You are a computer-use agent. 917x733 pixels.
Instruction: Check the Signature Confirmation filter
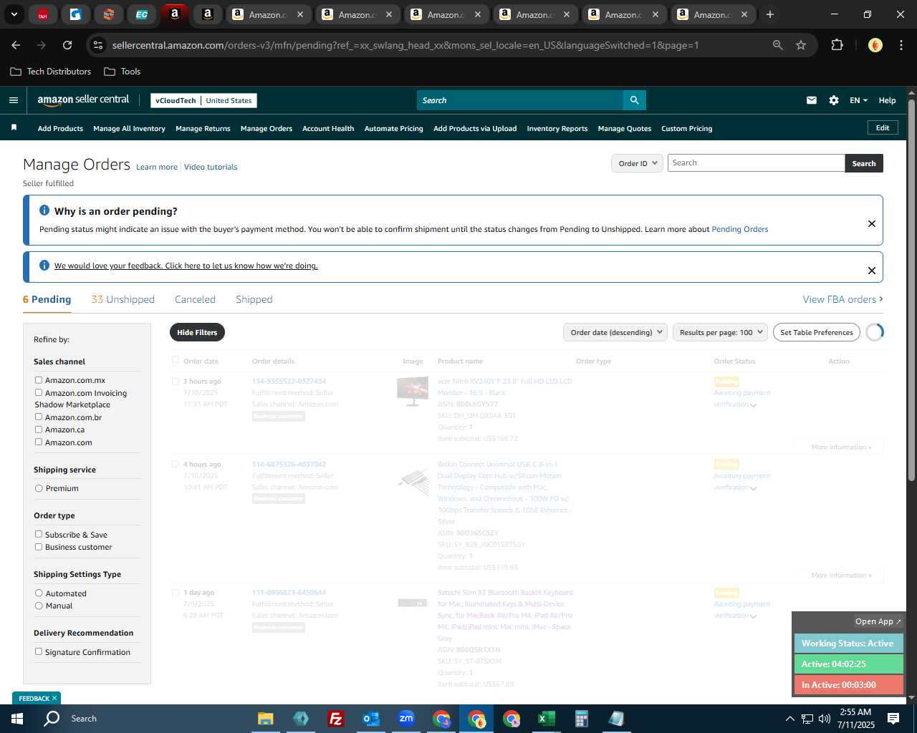[x=39, y=651]
